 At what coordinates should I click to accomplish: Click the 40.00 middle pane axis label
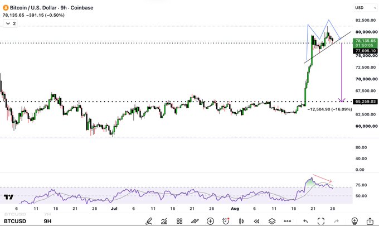point(361,158)
